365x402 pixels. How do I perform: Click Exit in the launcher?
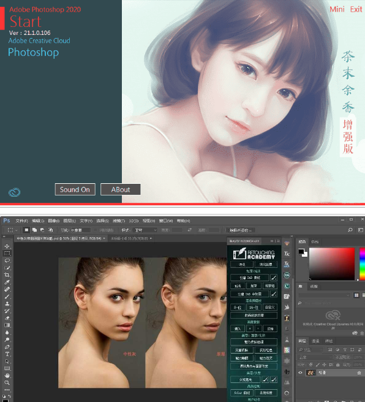coord(356,9)
